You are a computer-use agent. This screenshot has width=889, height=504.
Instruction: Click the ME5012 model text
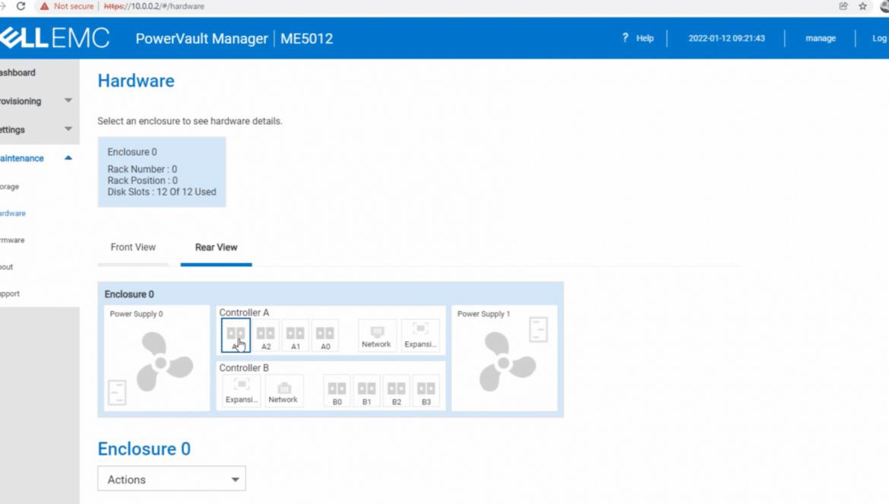click(307, 39)
